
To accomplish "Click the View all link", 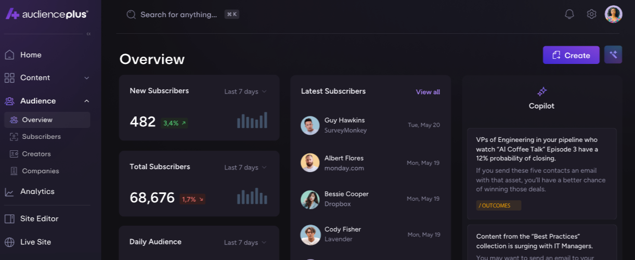I will tap(427, 92).
